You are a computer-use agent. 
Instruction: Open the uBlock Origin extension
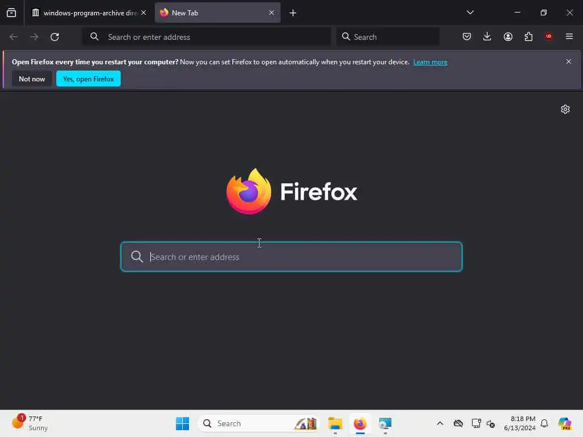[x=549, y=36]
